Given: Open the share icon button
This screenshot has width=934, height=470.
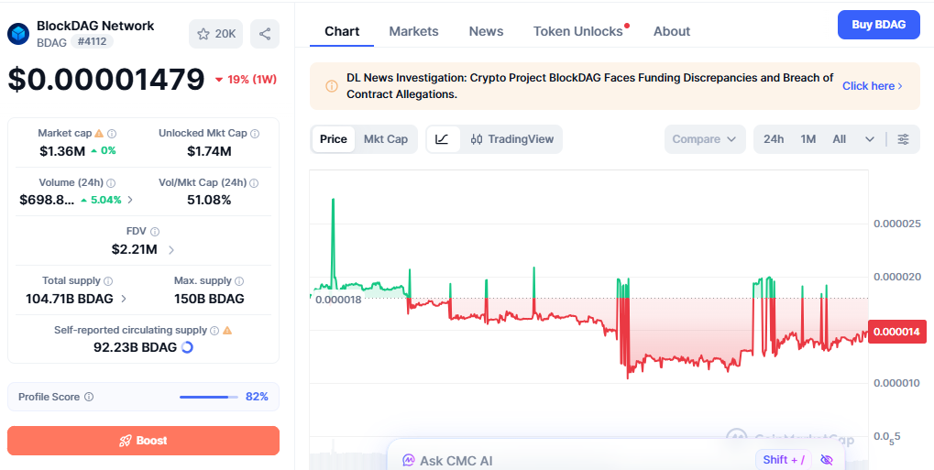Looking at the screenshot, I should 265,34.
